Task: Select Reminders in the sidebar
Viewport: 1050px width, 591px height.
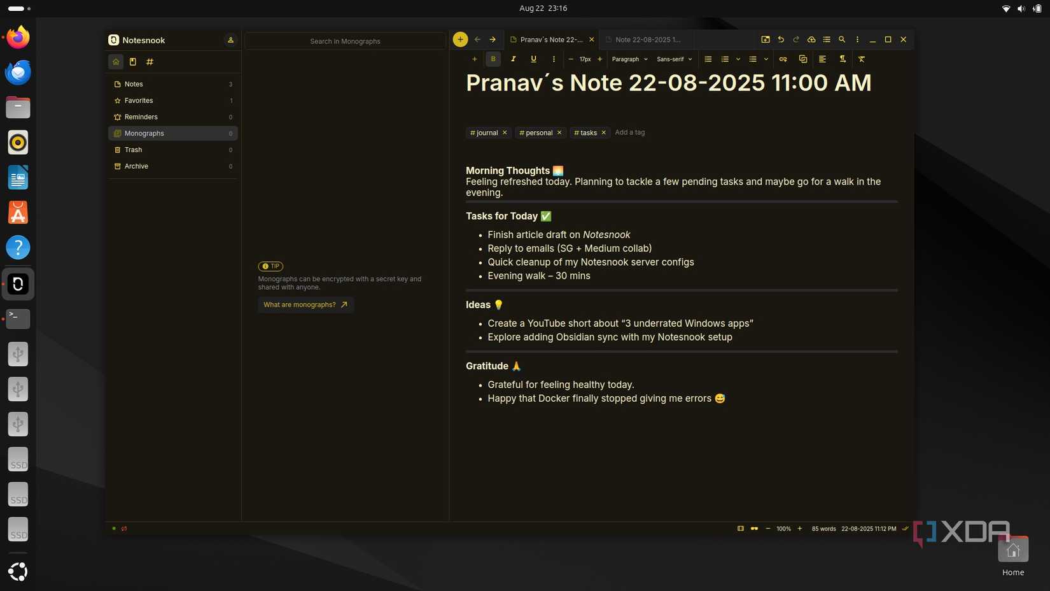Action: click(x=173, y=117)
